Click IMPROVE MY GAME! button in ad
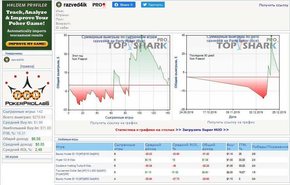Image resolution: width=290 pixels, height=185 pixels. pos(27,44)
